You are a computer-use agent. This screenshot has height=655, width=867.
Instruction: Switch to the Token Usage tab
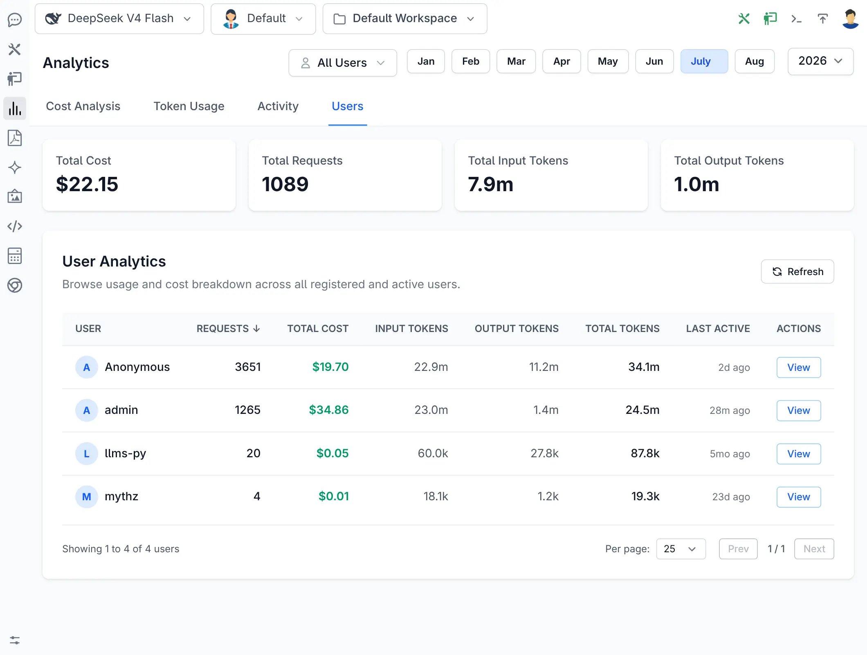pos(189,106)
